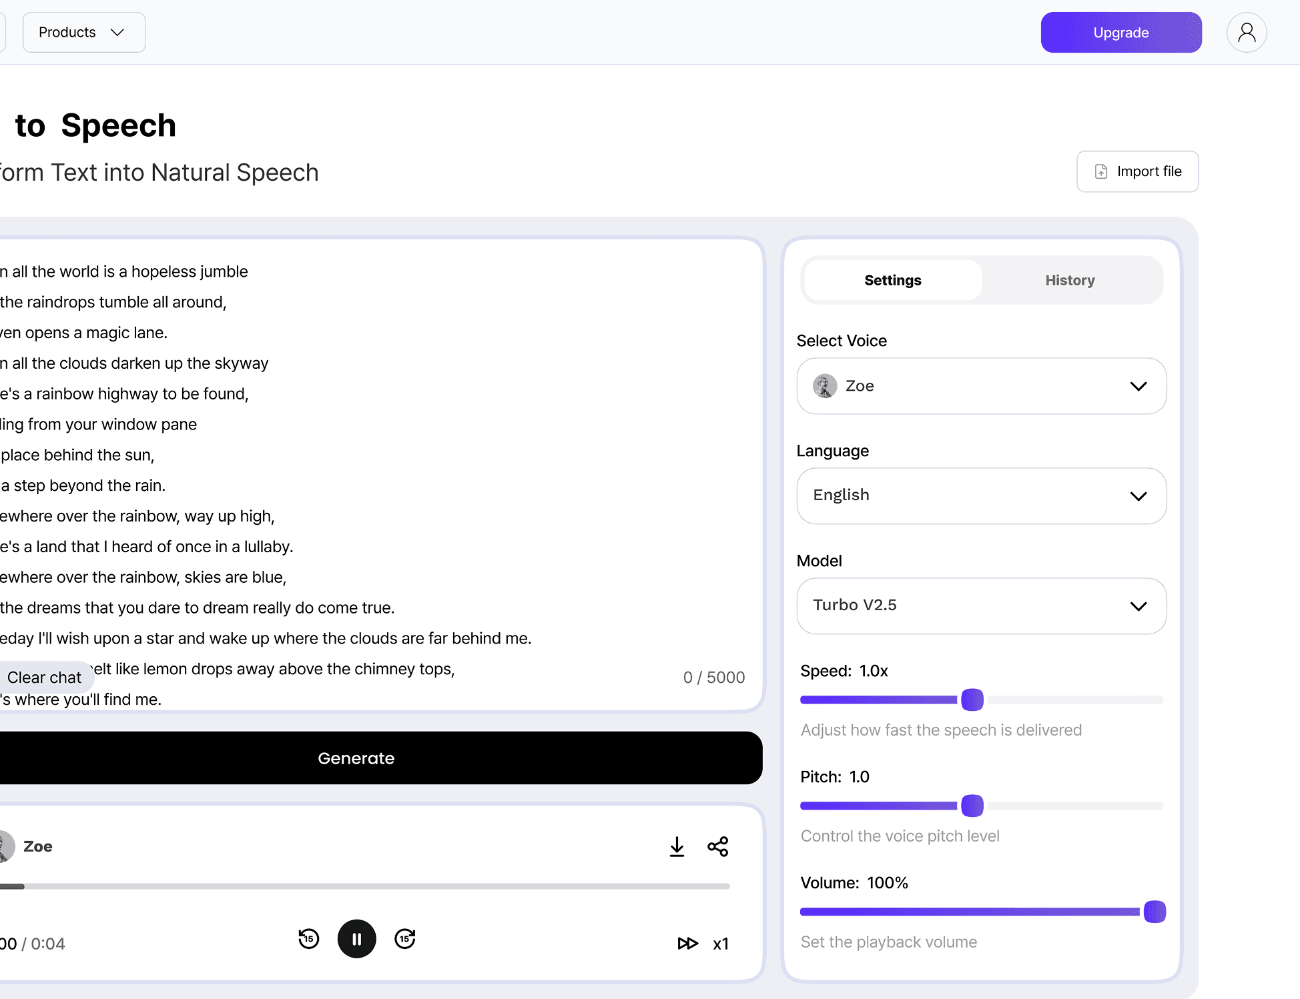Pause the audio playback
The width and height of the screenshot is (1300, 999).
(356, 939)
